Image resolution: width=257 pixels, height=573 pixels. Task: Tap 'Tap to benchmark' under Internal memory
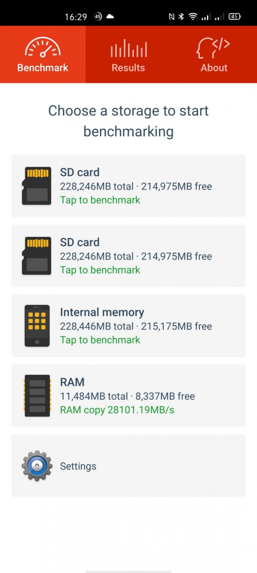pyautogui.click(x=100, y=340)
